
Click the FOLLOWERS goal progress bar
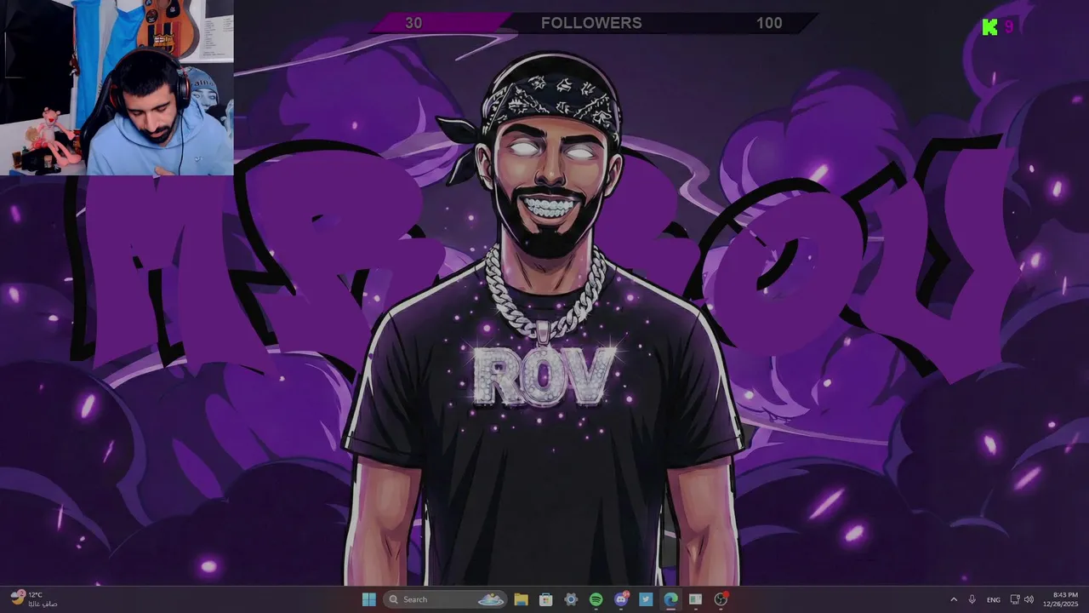tap(593, 23)
